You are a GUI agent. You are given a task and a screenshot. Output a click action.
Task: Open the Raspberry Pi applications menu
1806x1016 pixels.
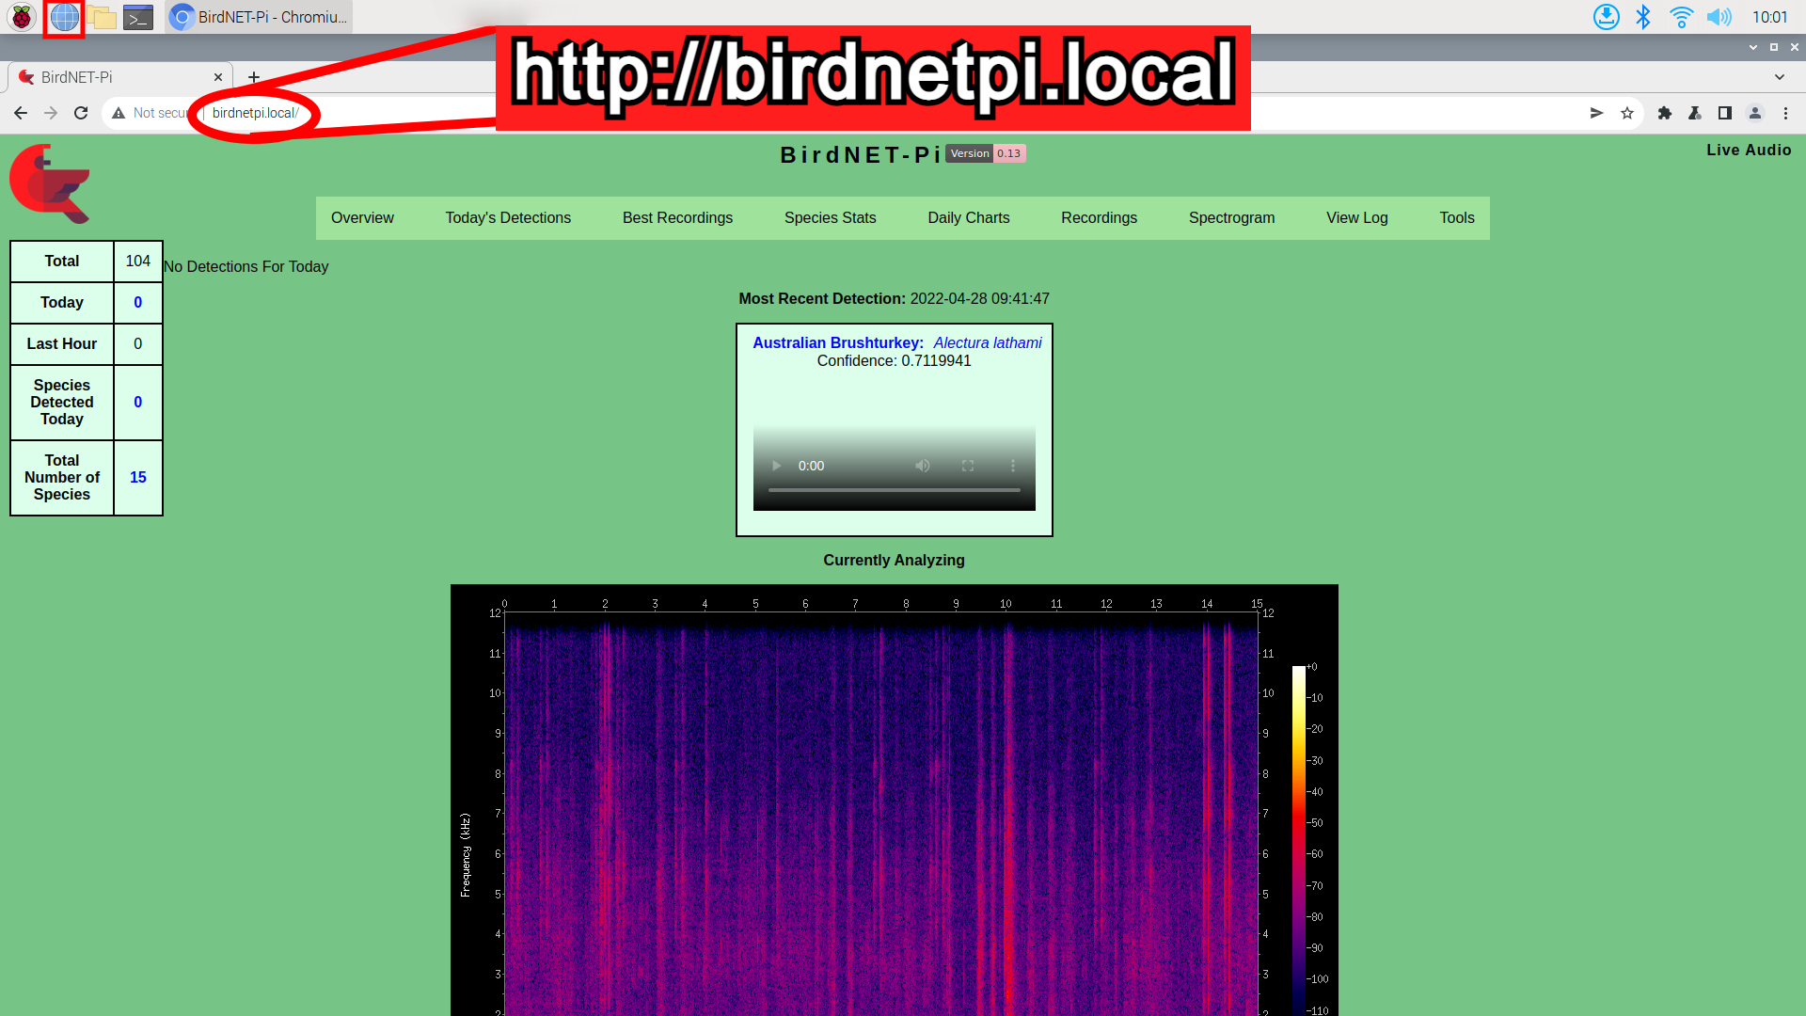click(21, 17)
